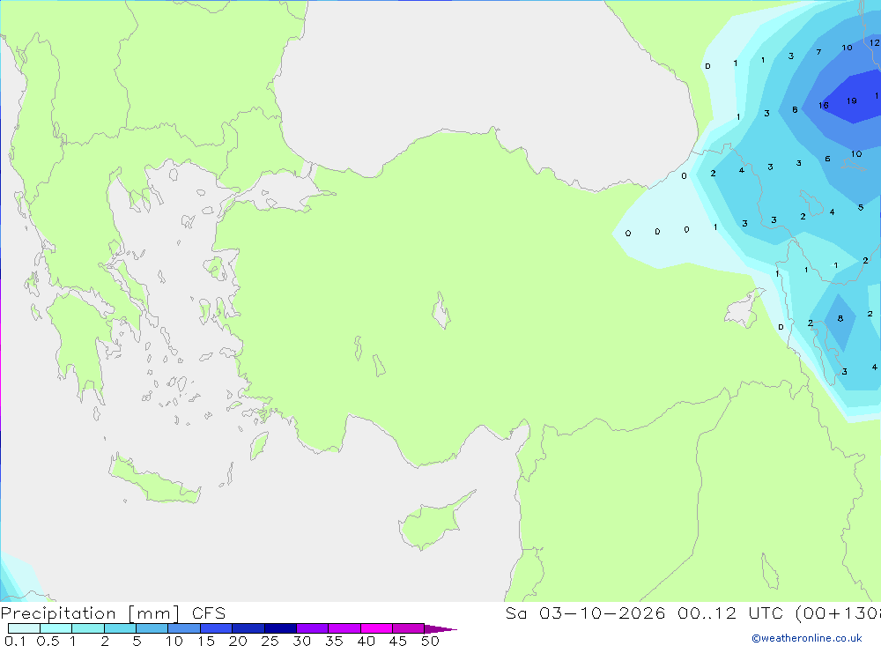The width and height of the screenshot is (881, 646).
Task: Click the 15–20 mm legend color swatch
Action: 216,628
